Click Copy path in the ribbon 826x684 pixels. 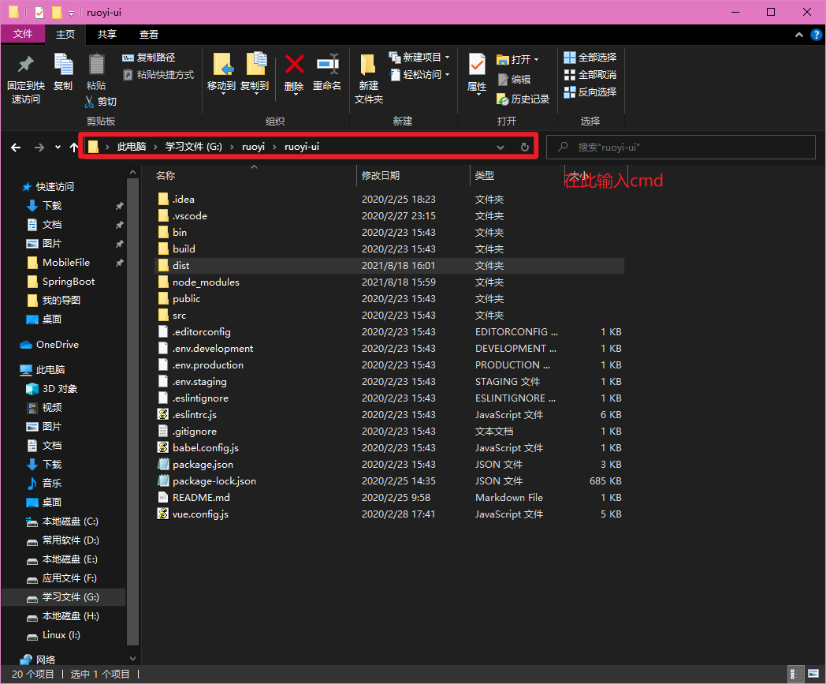(148, 58)
